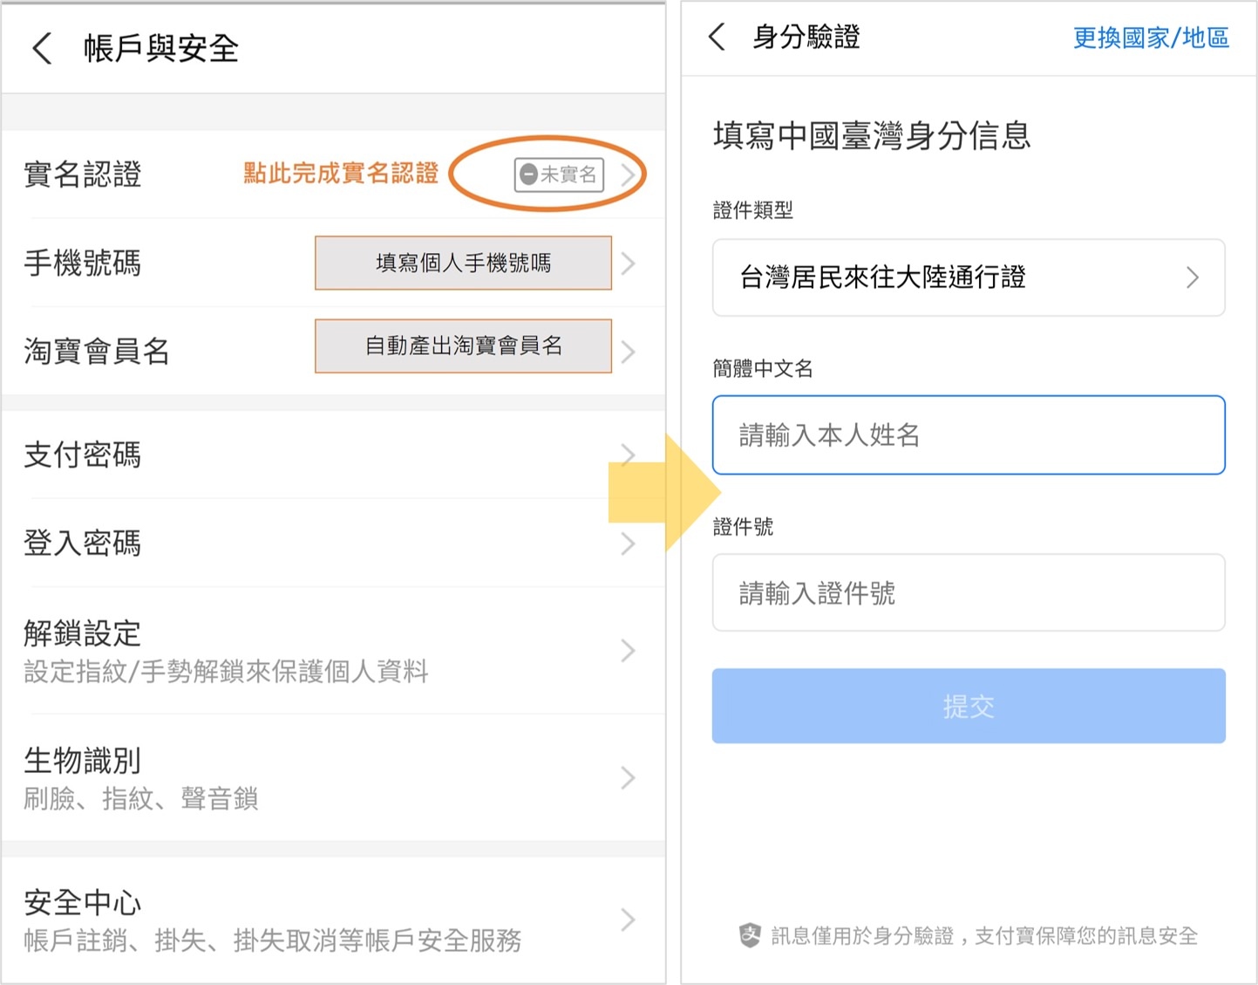Viewport: 1258px width, 985px height.
Task: Focus the 請輸入證件號 ID number field
Action: [x=969, y=593]
